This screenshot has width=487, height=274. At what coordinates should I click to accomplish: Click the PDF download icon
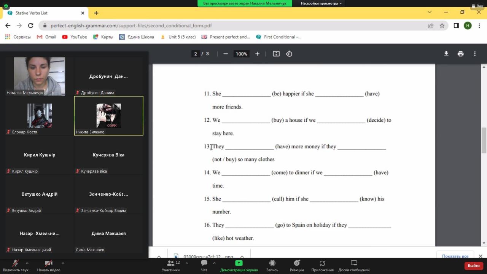coord(446,54)
